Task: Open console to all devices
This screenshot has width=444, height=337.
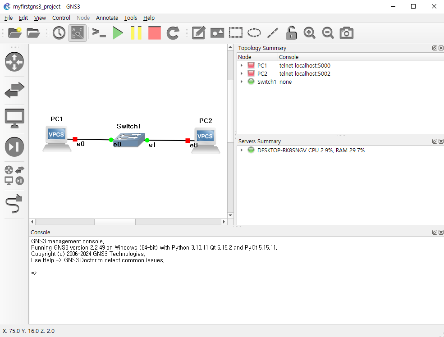Action: coord(99,33)
